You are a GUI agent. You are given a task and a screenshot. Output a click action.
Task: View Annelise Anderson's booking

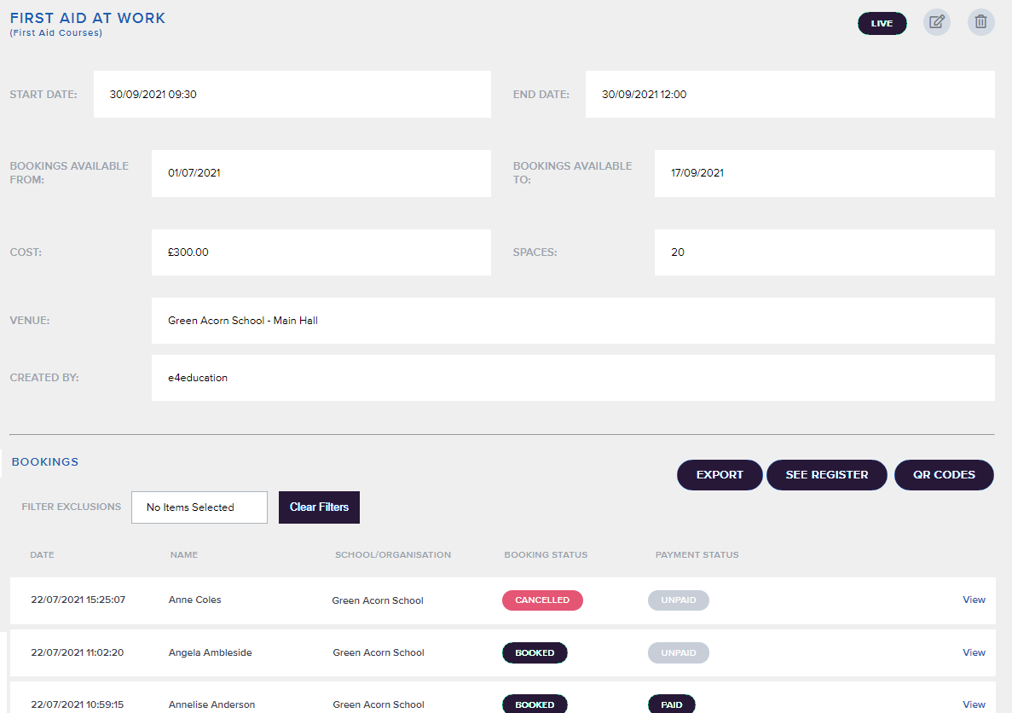click(x=974, y=704)
